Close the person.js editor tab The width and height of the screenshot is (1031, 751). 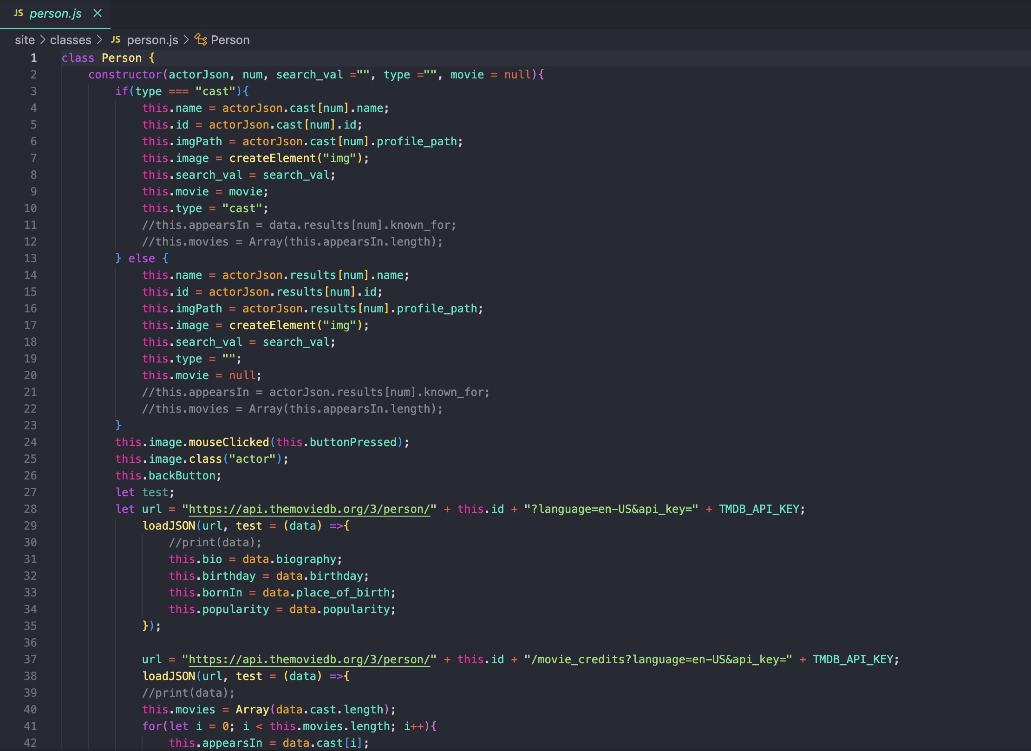point(98,13)
